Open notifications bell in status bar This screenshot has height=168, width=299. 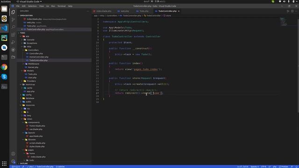tap(297, 167)
